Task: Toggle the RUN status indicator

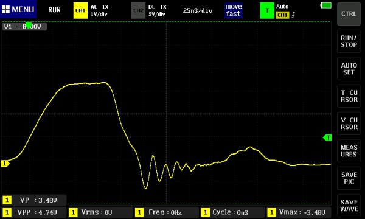Action: point(55,10)
